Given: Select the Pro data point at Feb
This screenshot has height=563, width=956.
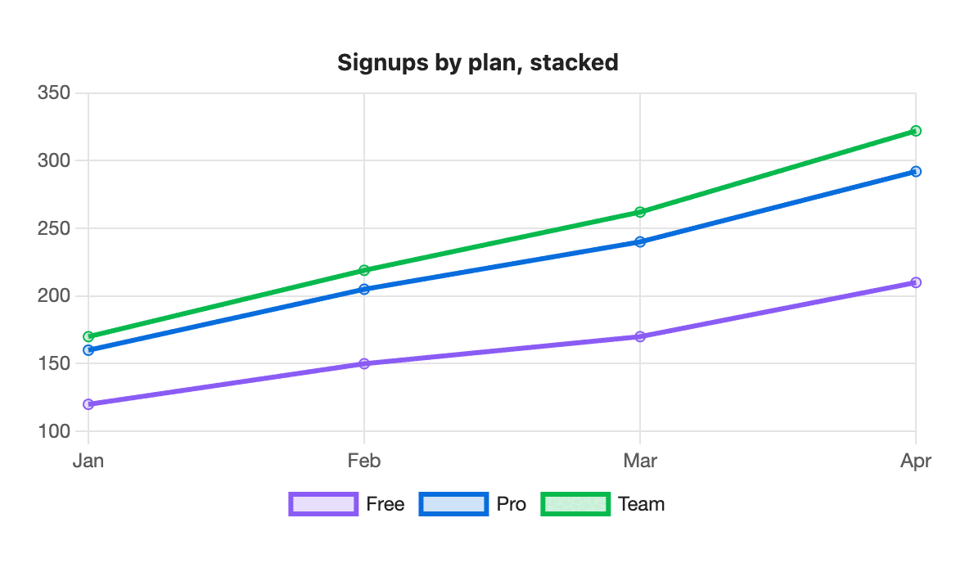Looking at the screenshot, I should (364, 290).
